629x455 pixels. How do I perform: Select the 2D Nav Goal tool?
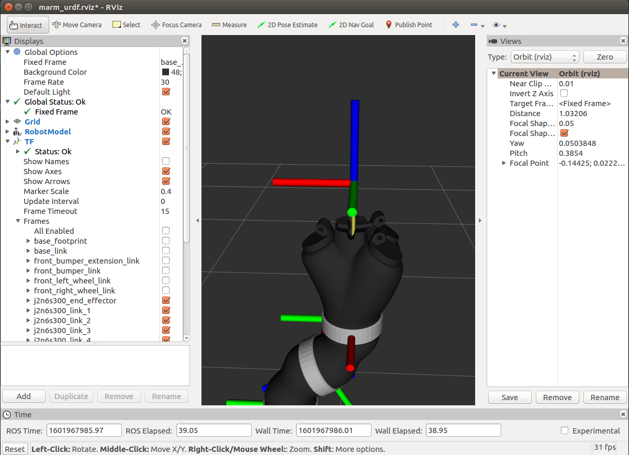pos(351,25)
